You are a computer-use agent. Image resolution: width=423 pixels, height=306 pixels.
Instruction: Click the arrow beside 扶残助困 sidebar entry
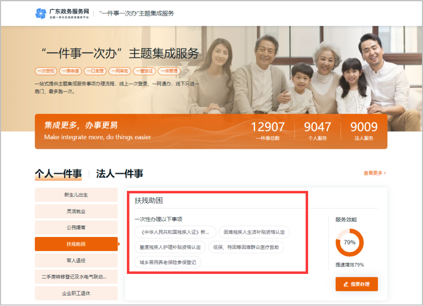tap(119, 244)
